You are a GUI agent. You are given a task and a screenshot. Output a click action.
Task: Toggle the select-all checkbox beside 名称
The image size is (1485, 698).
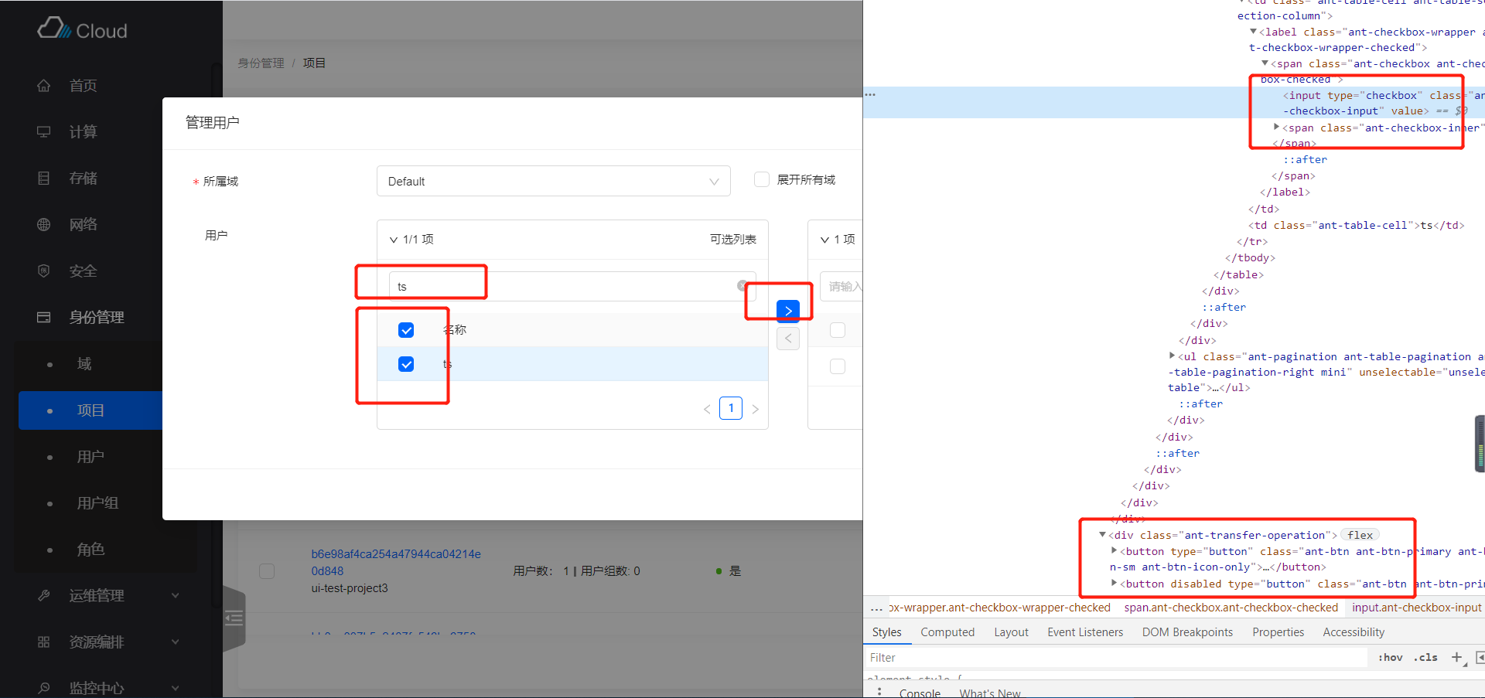[406, 330]
